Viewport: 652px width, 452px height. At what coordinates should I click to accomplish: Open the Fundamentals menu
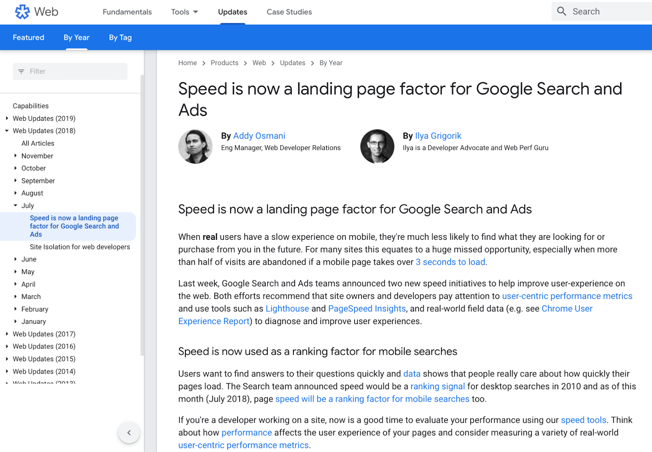(127, 12)
